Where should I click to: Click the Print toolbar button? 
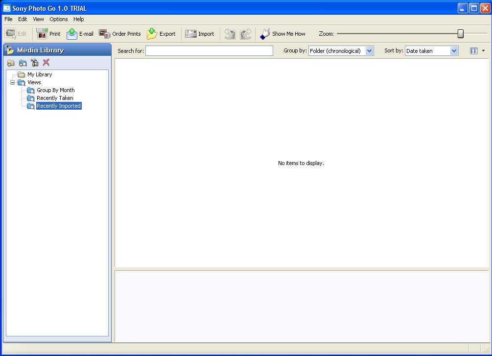point(48,34)
